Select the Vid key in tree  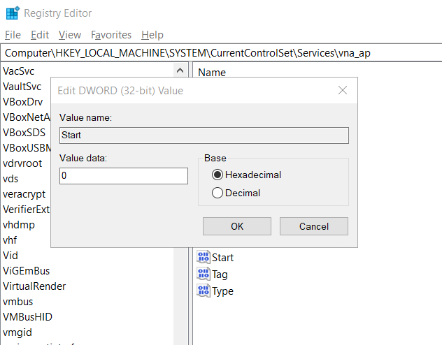coord(10,256)
